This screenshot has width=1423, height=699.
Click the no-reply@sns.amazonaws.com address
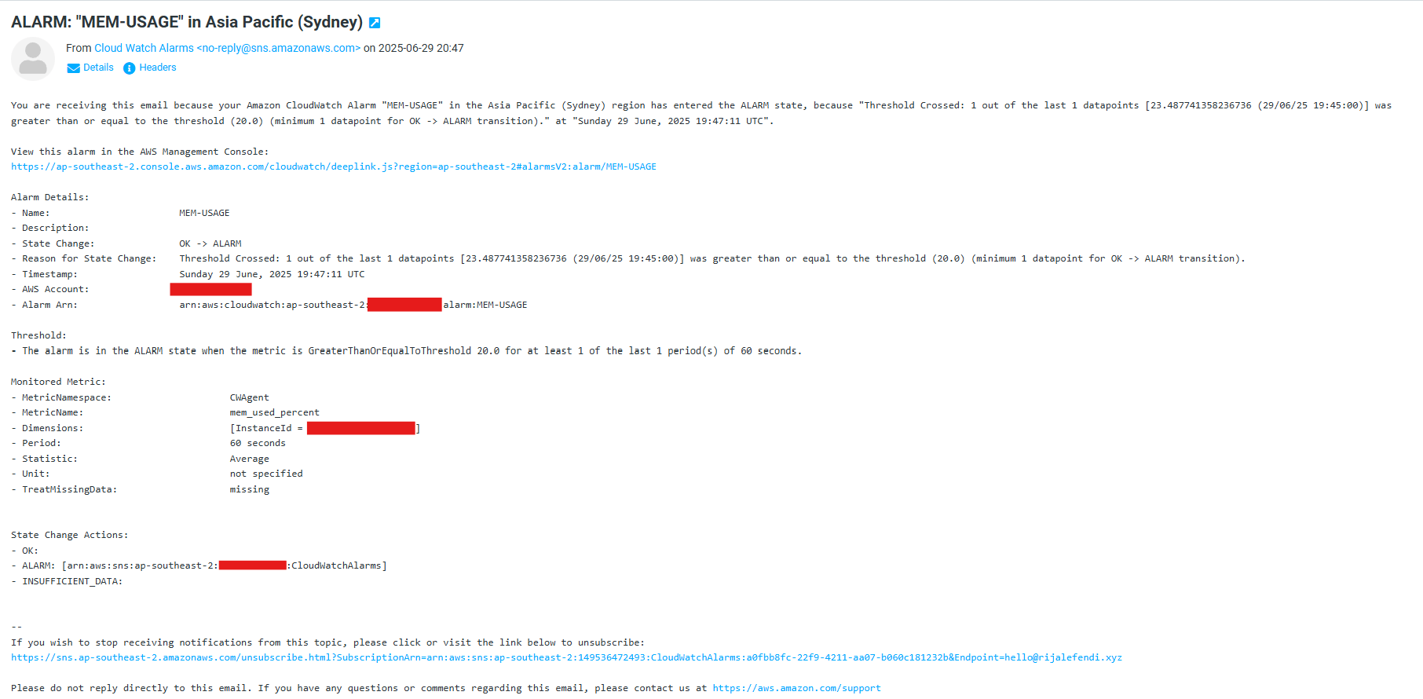point(279,48)
